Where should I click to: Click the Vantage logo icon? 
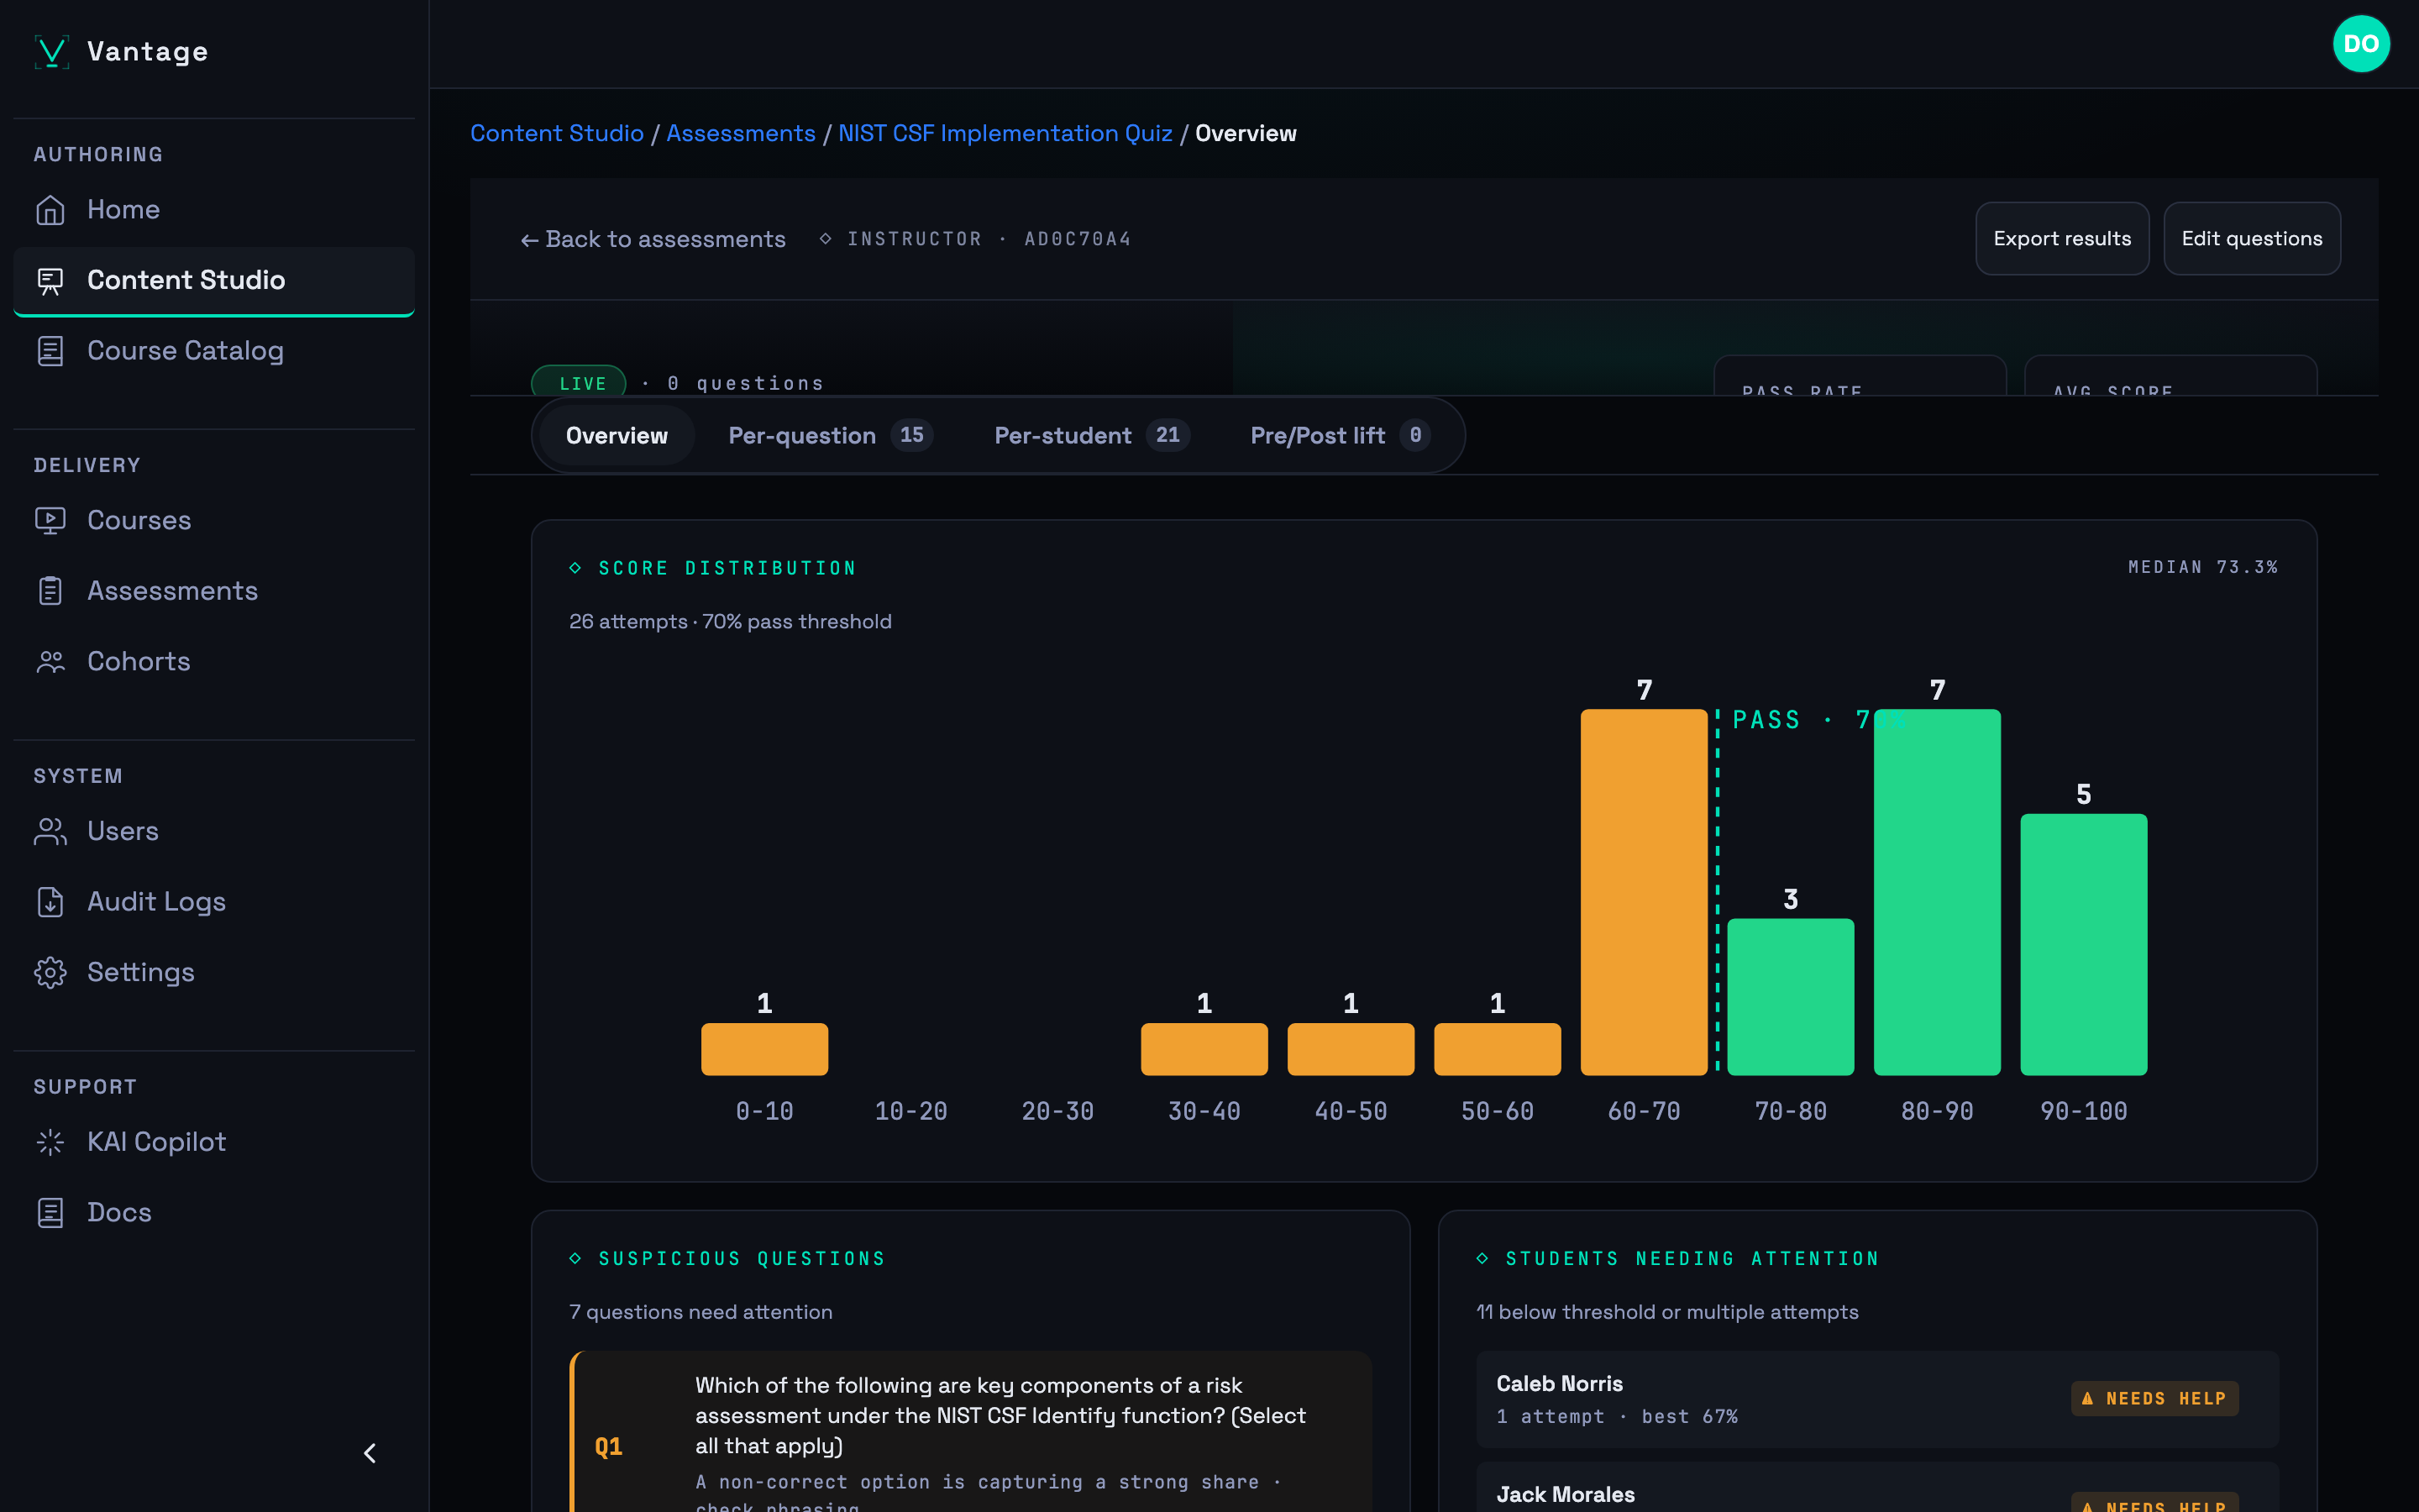point(51,51)
